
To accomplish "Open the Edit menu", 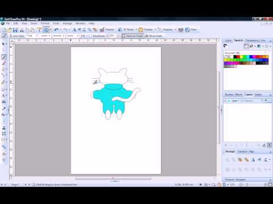I will (x=16, y=23).
